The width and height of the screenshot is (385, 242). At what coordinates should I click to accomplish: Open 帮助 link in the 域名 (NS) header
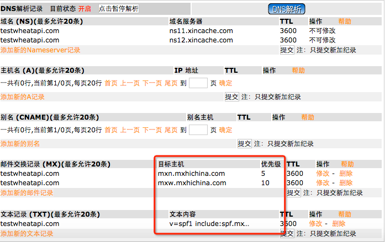click(x=344, y=21)
